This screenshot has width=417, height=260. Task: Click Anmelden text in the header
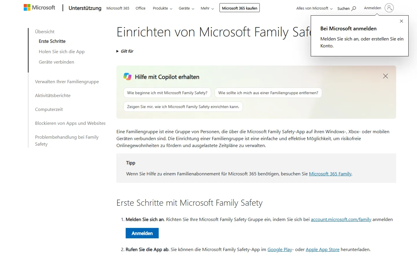click(x=372, y=8)
